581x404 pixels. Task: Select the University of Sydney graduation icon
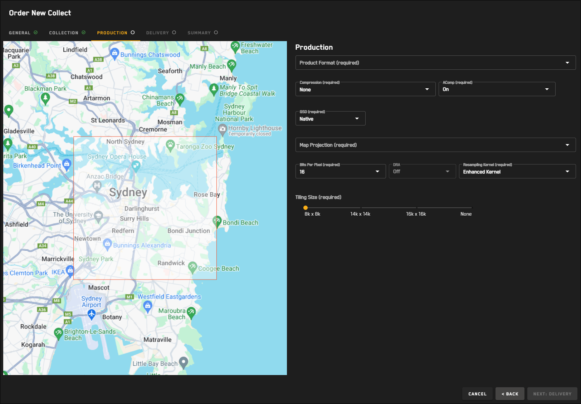[98, 216]
